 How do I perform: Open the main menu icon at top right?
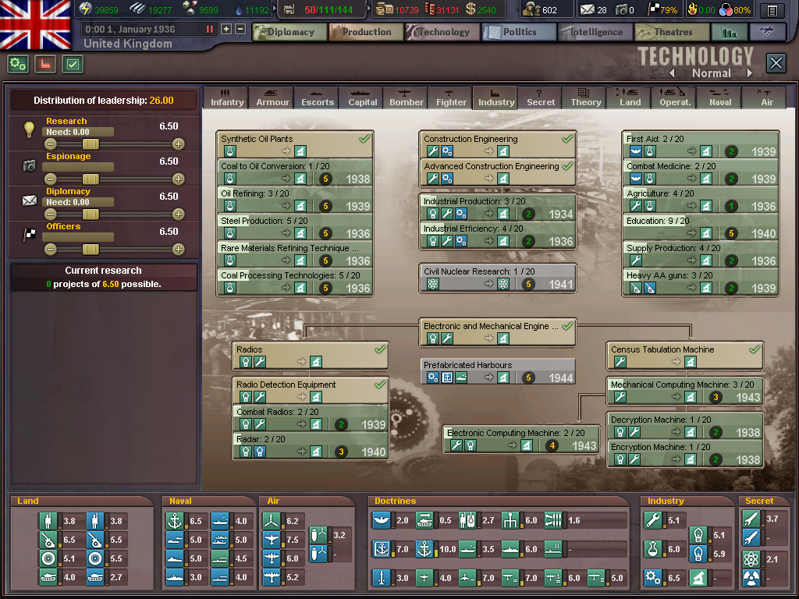(x=772, y=9)
